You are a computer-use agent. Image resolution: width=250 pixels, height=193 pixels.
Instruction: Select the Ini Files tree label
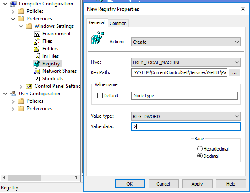pyautogui.click(x=50, y=56)
